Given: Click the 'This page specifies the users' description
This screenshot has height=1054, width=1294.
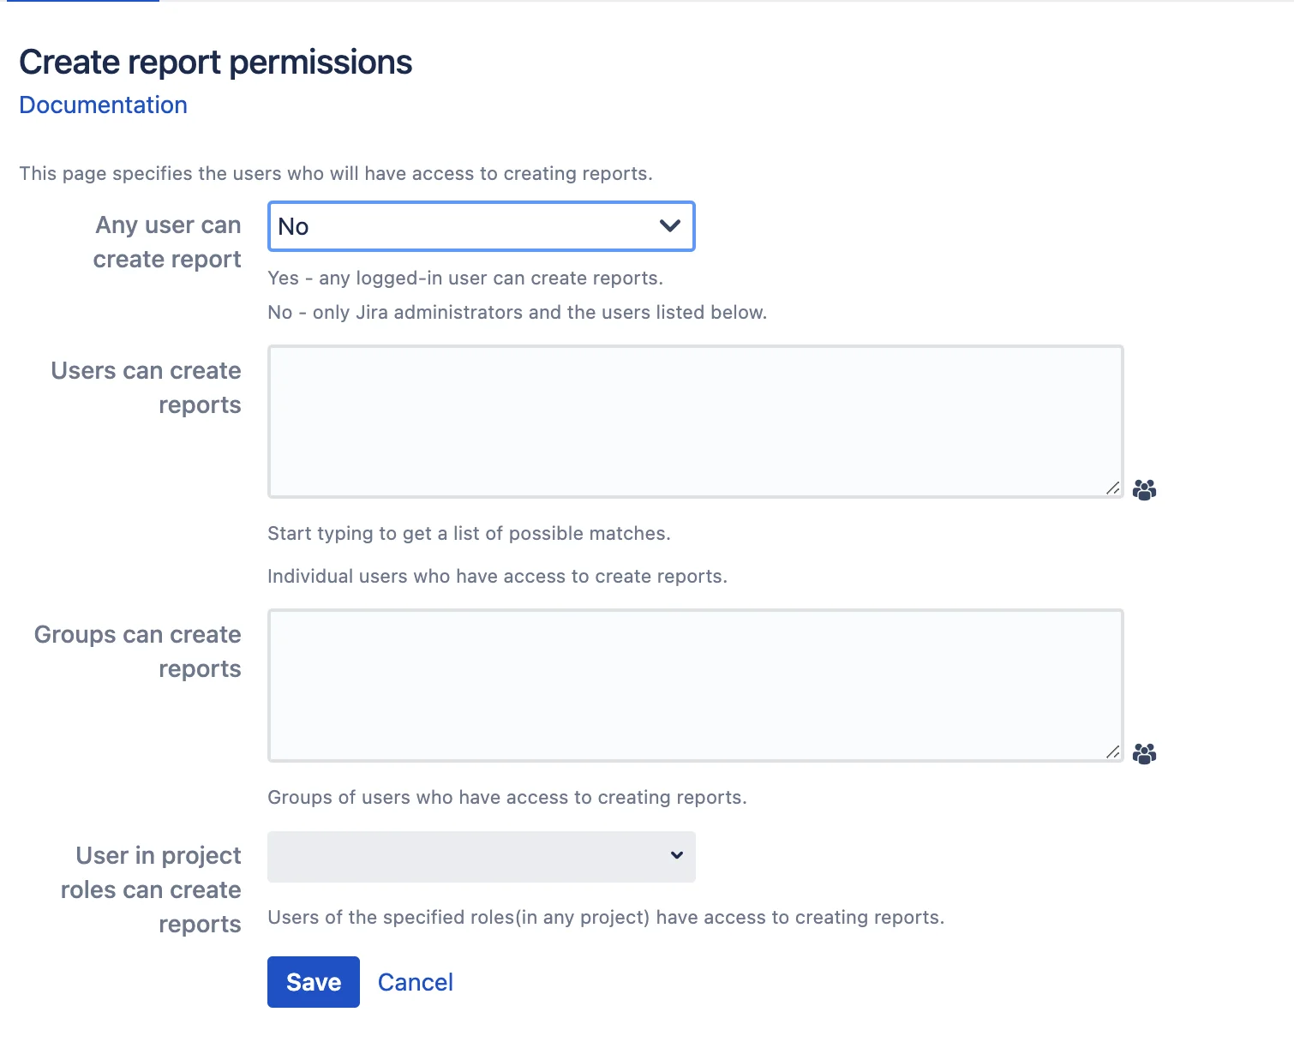Looking at the screenshot, I should [336, 173].
